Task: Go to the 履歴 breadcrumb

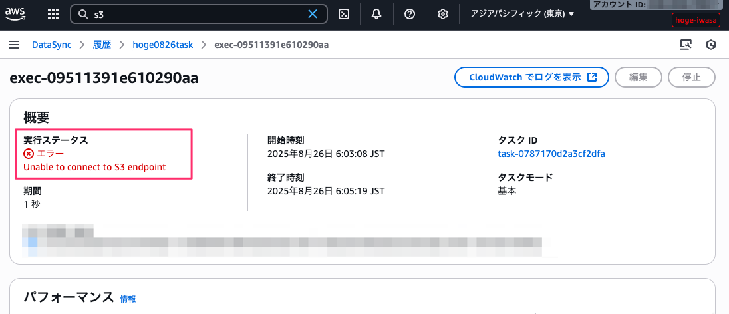Action: 102,45
